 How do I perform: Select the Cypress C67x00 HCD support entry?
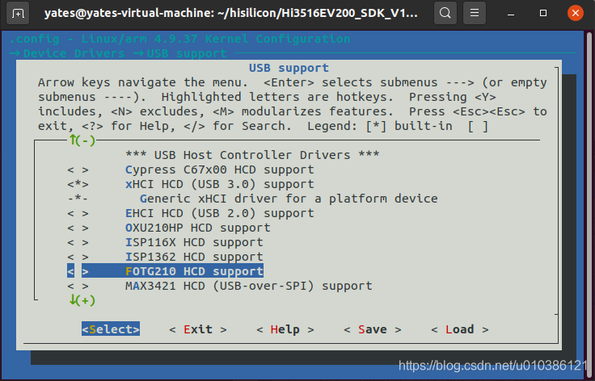coord(219,170)
